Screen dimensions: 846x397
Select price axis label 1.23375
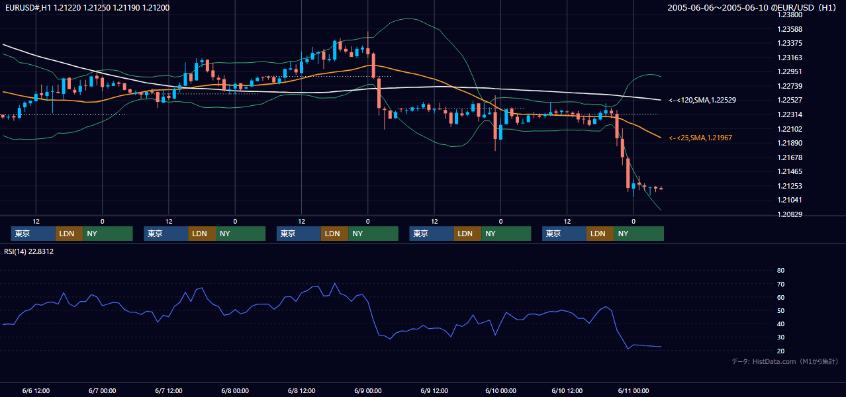(790, 43)
